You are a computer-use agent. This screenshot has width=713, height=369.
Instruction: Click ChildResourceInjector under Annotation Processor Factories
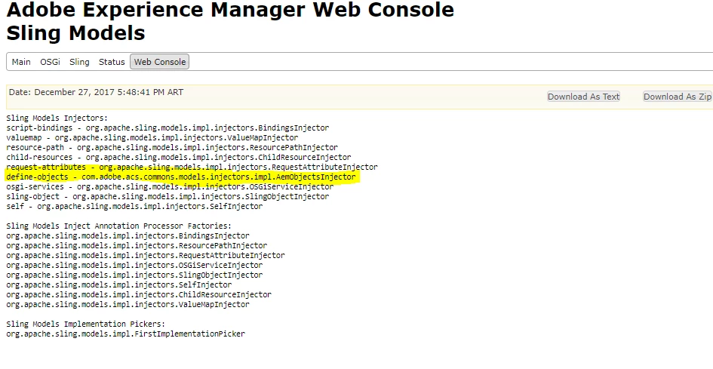(x=139, y=295)
